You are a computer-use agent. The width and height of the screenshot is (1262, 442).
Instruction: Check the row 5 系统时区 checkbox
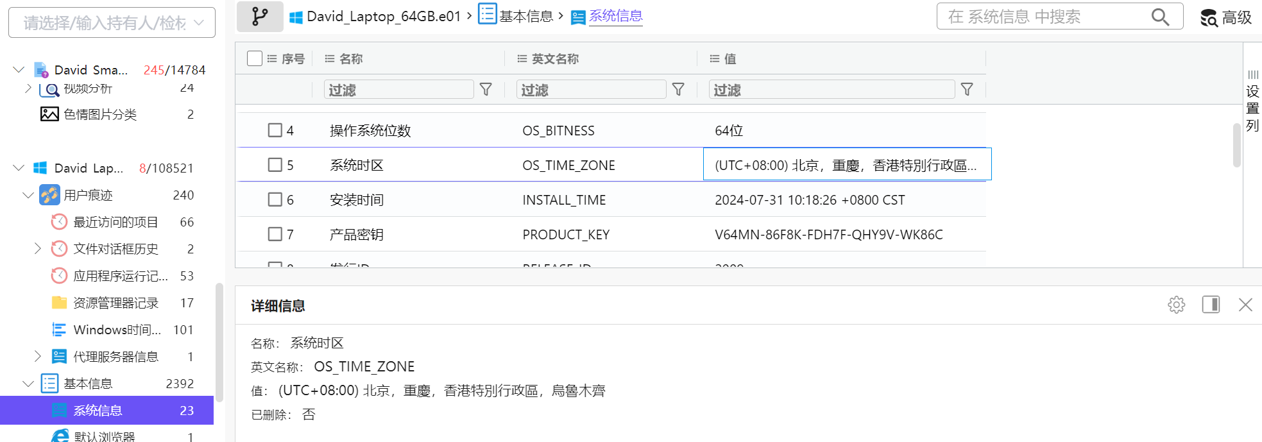pyautogui.click(x=275, y=165)
